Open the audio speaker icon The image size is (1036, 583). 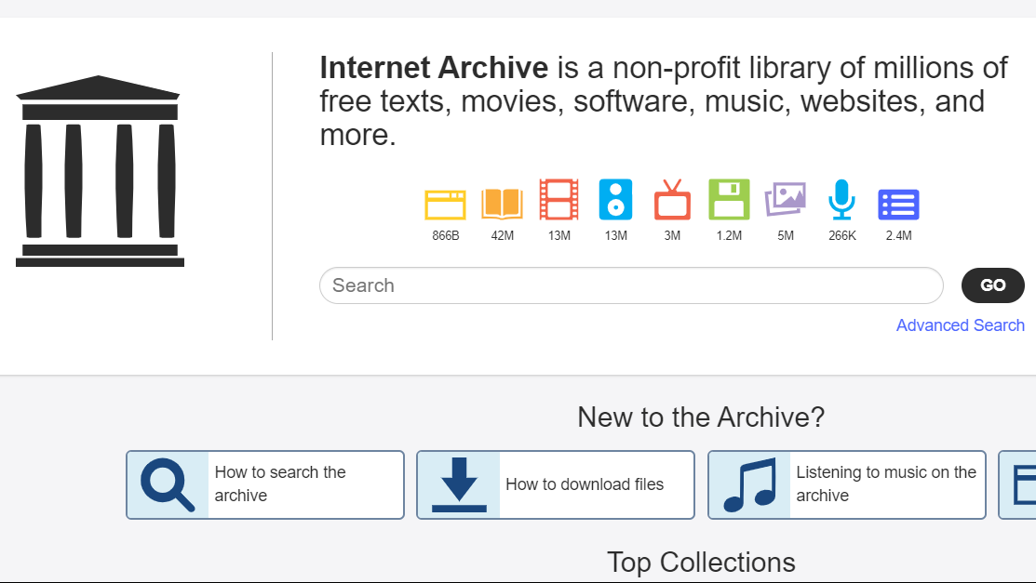pos(615,199)
